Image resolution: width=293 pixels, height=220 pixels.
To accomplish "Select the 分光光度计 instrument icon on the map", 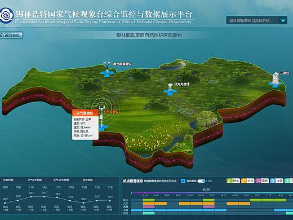I will (170, 89).
